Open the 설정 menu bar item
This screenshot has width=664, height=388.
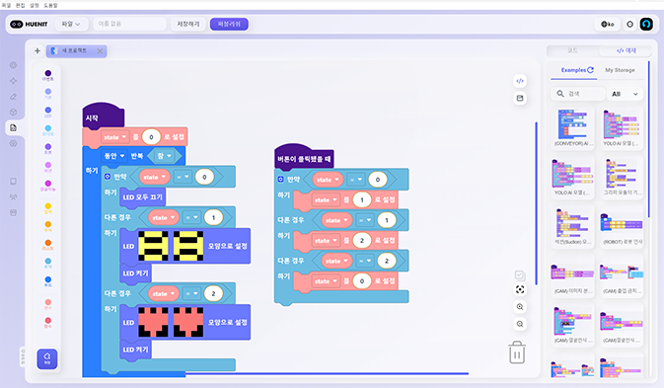[35, 5]
